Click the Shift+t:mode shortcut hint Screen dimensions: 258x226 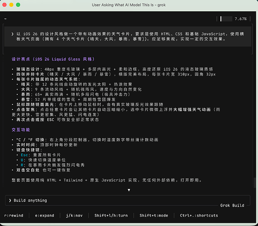click(x=154, y=216)
